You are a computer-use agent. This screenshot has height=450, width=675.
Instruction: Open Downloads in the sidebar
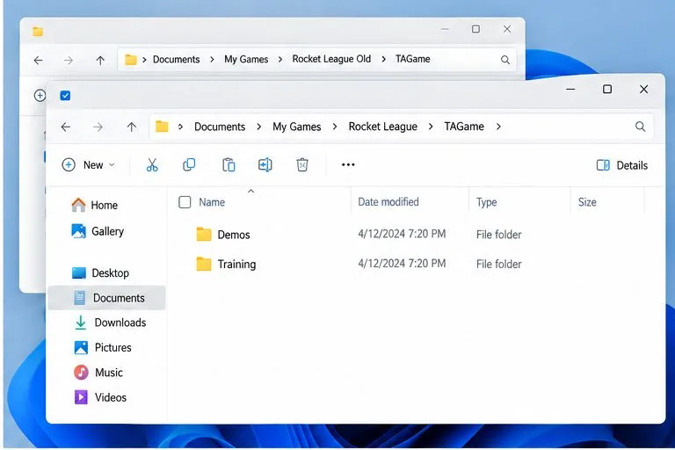110,323
